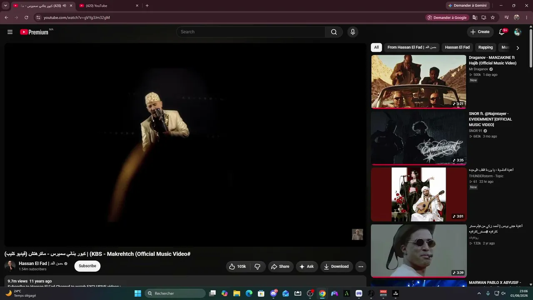Click Demander à Google in address bar
The height and width of the screenshot is (300, 533).
pos(448,17)
